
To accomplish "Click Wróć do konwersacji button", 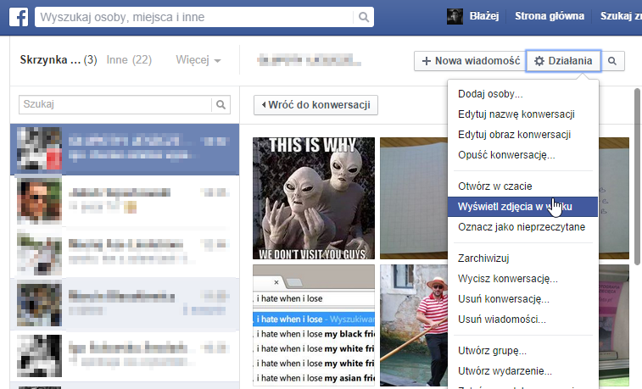I will tap(315, 105).
